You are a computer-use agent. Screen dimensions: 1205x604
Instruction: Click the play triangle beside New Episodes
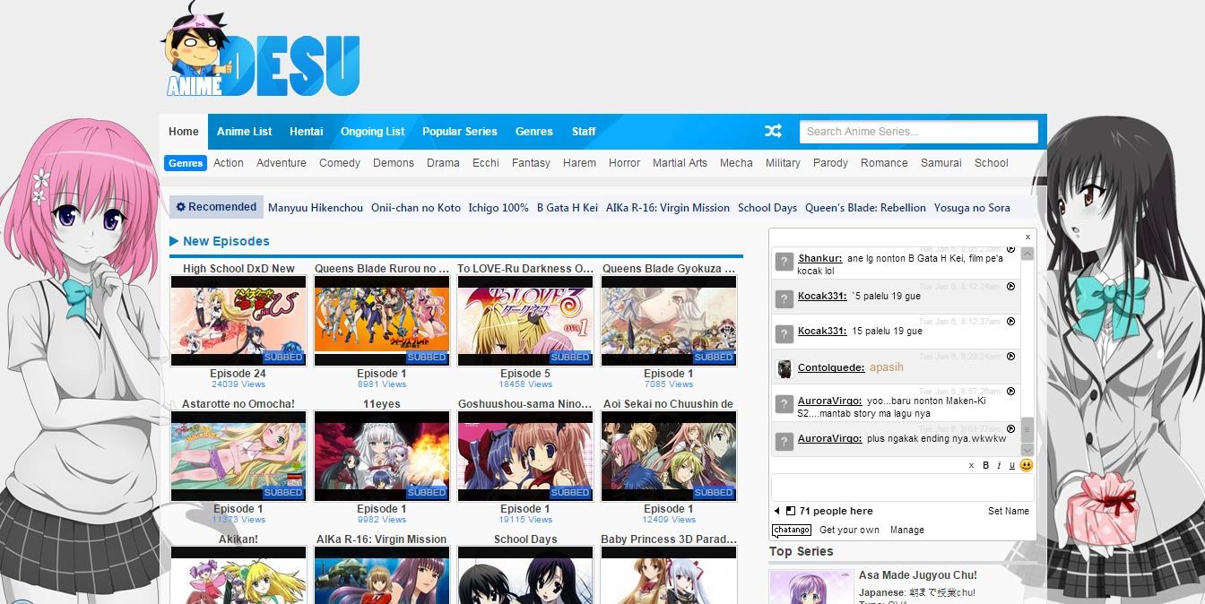click(174, 241)
